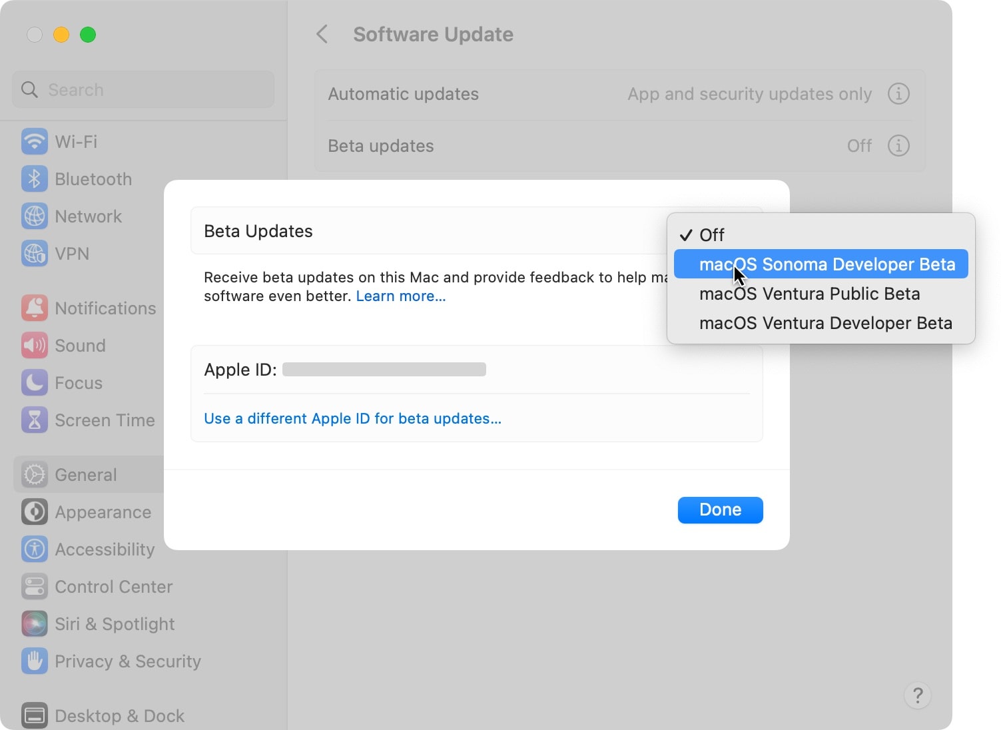Select macOS Sonoma Developer Beta option
The image size is (1001, 730).
click(827, 264)
